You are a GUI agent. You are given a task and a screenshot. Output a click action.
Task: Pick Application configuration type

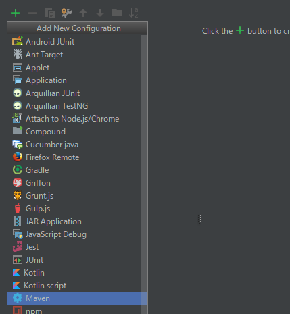pos(74,80)
